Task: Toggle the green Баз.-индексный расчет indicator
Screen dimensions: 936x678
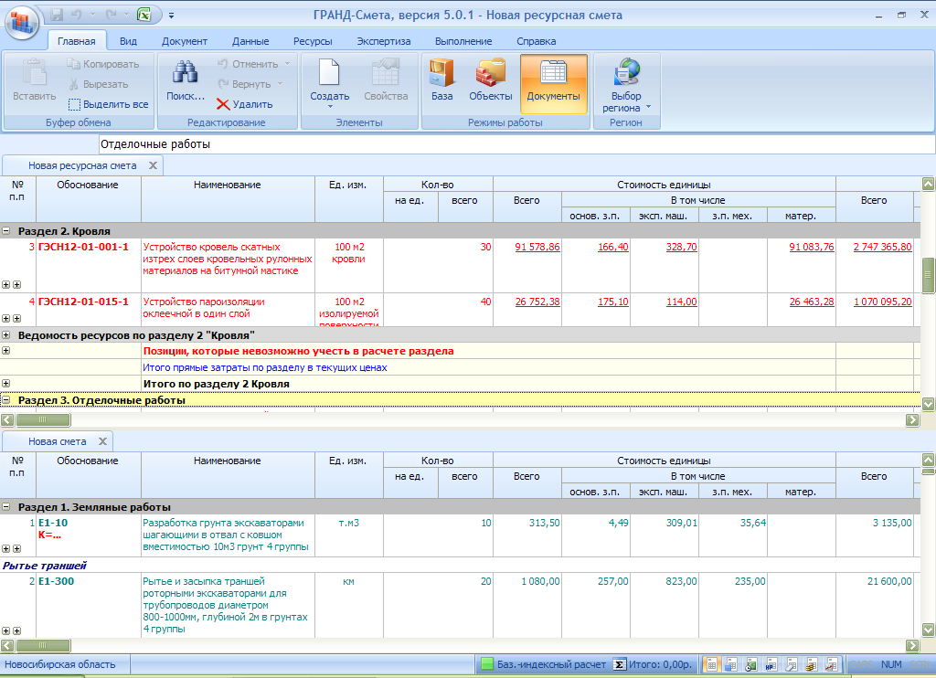Action: pyautogui.click(x=487, y=664)
